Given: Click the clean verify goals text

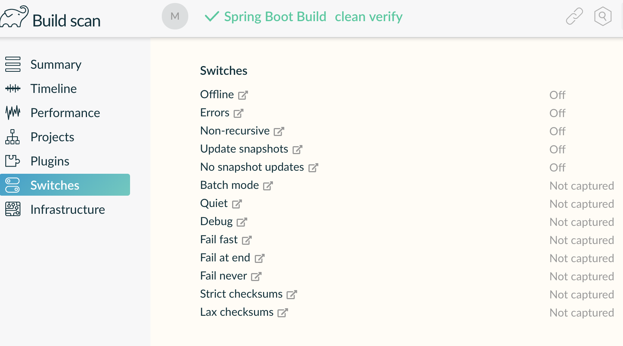Looking at the screenshot, I should coord(369,17).
